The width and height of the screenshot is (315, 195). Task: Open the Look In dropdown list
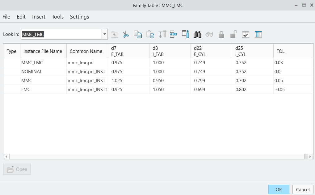click(104, 34)
